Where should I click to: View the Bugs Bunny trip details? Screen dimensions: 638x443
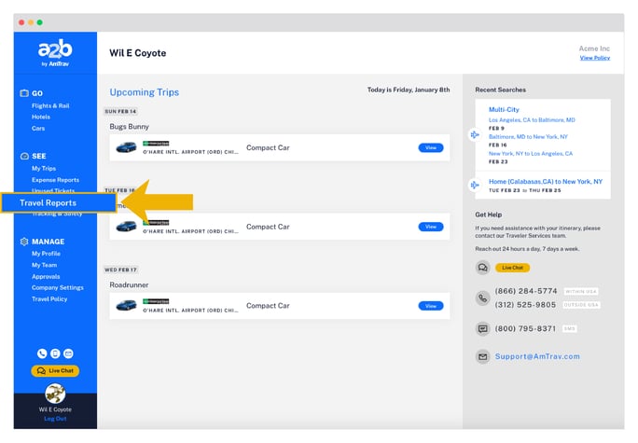[430, 147]
